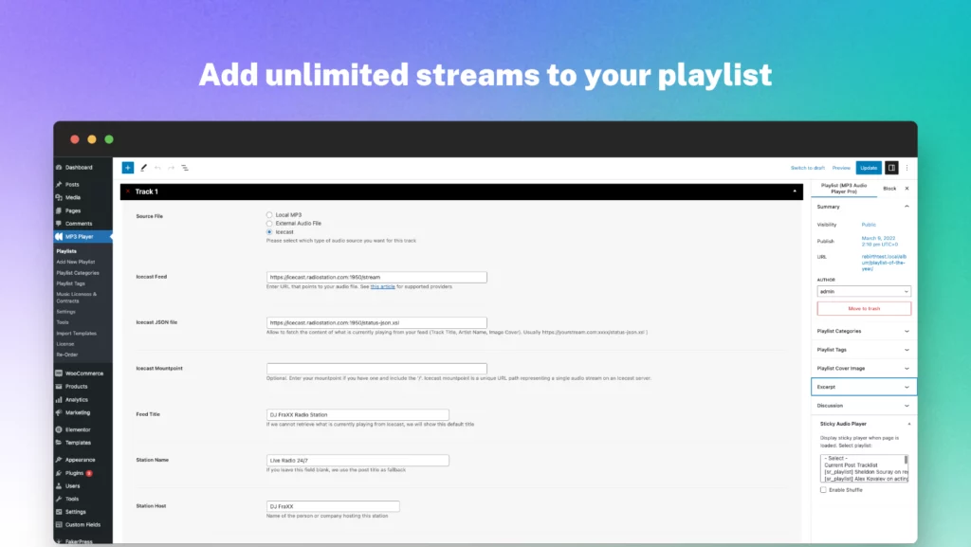Screen dimensions: 971x547
Task: Open the three-dot options menu
Action: pyautogui.click(x=907, y=168)
